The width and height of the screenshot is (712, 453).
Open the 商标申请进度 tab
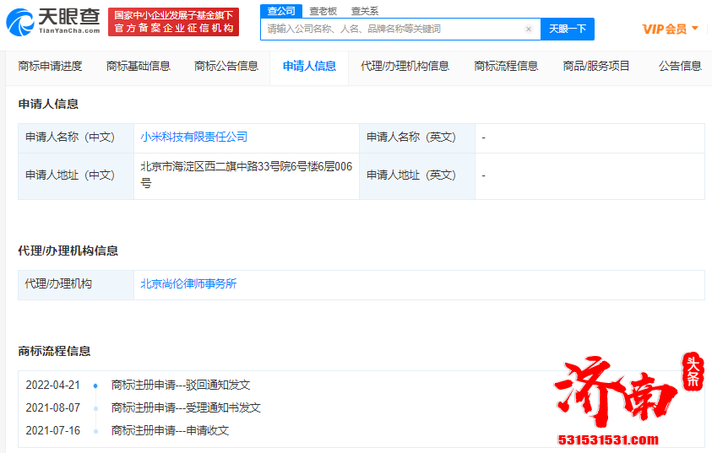(50, 66)
